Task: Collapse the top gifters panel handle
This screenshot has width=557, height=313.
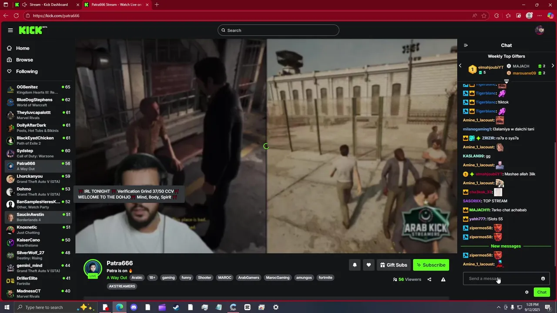Action: click(507, 81)
